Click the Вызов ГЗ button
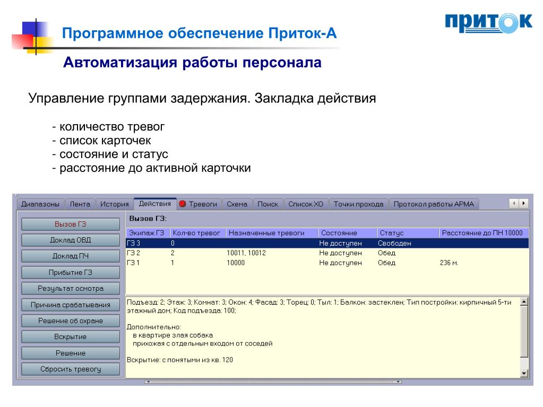 click(70, 224)
